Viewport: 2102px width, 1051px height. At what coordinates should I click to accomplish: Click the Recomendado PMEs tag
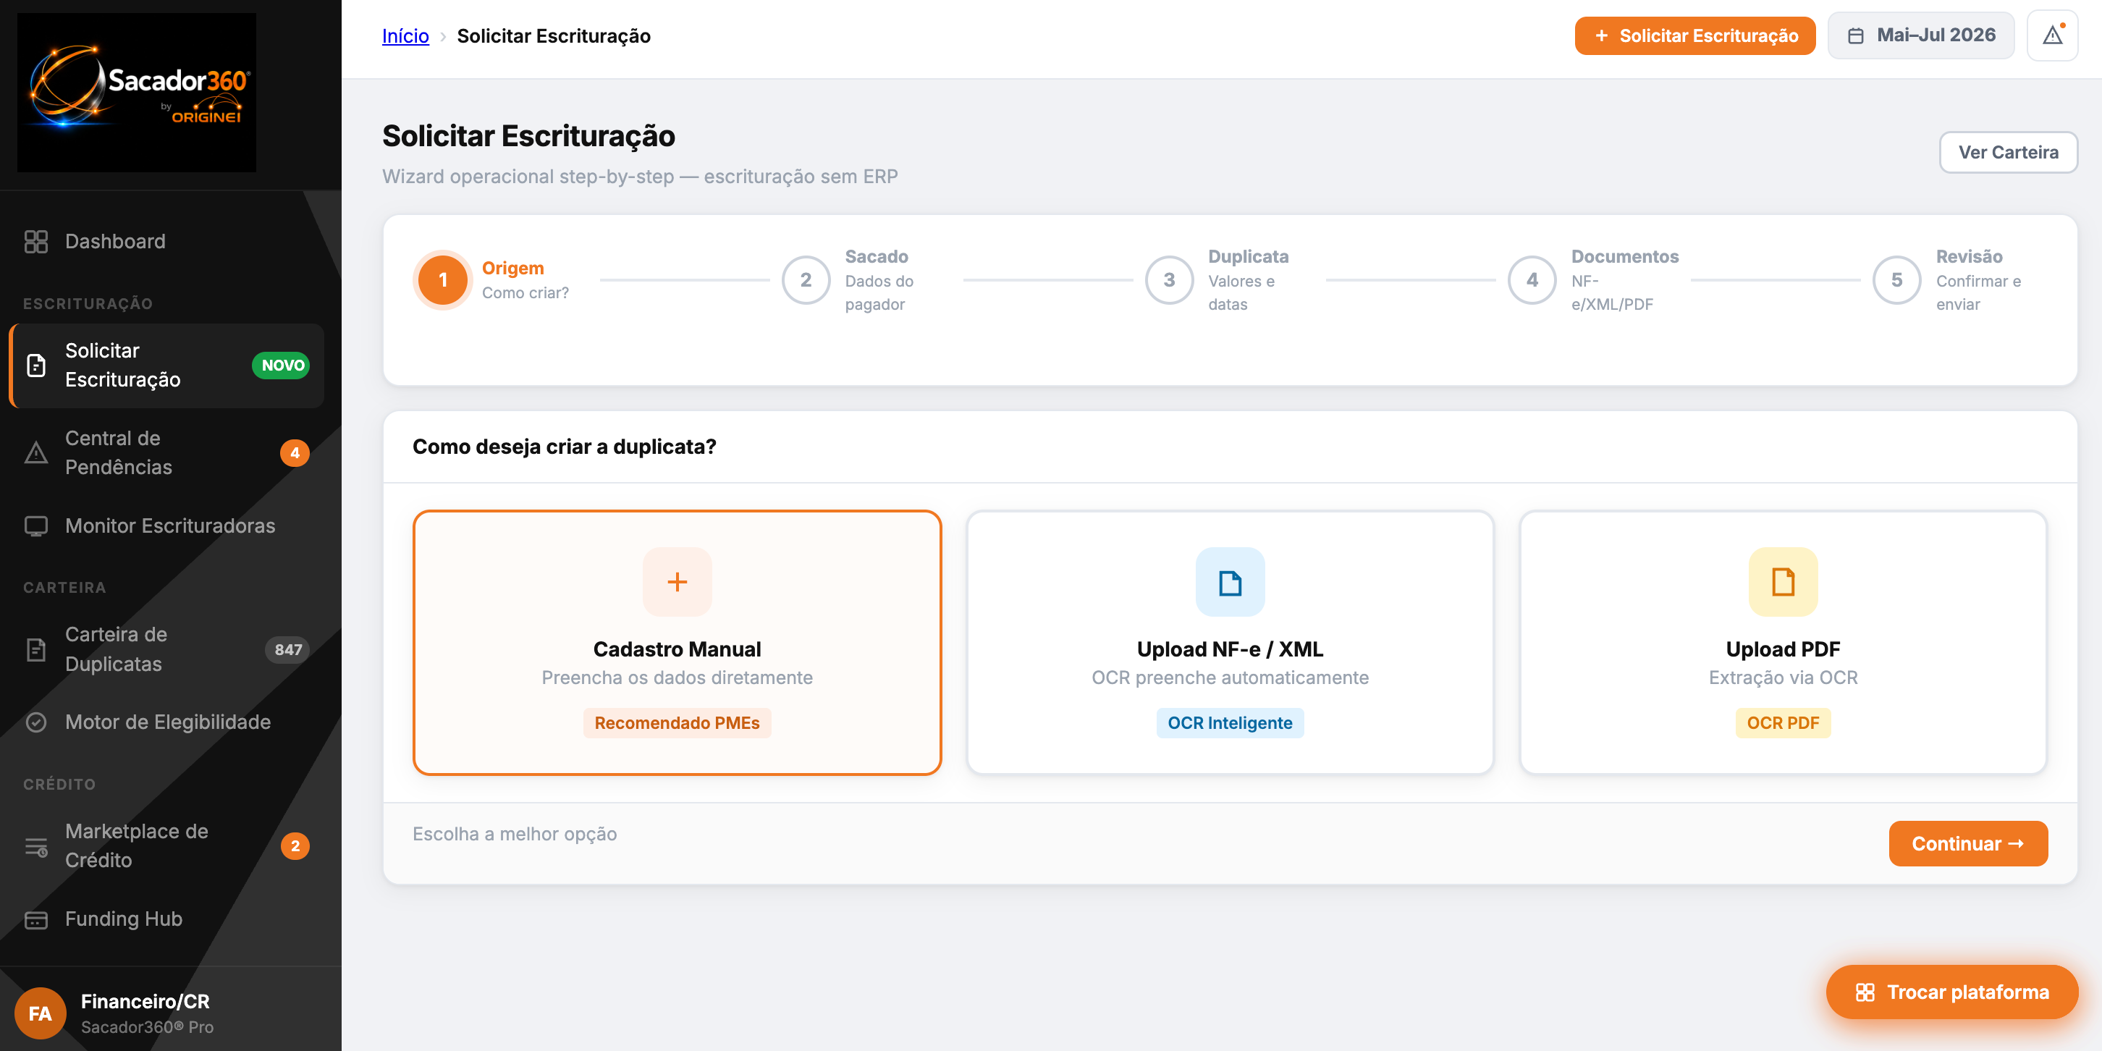click(678, 723)
